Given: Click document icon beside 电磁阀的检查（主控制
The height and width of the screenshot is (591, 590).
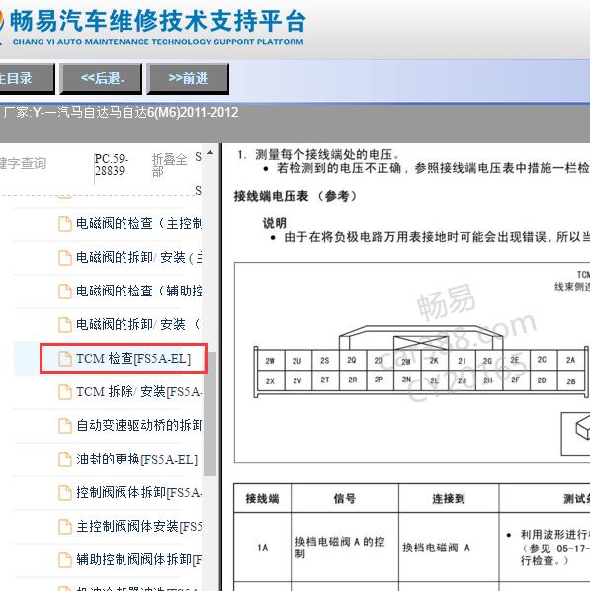Looking at the screenshot, I should 65,224.
